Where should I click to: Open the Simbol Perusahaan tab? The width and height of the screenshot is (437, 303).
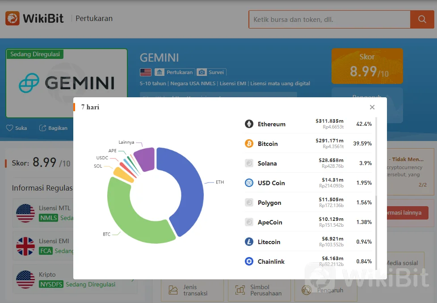tap(259, 290)
